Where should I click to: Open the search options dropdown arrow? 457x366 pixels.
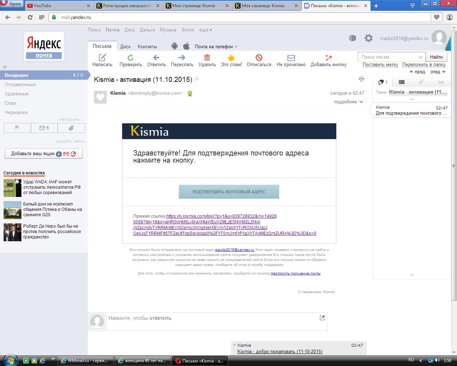(421, 57)
